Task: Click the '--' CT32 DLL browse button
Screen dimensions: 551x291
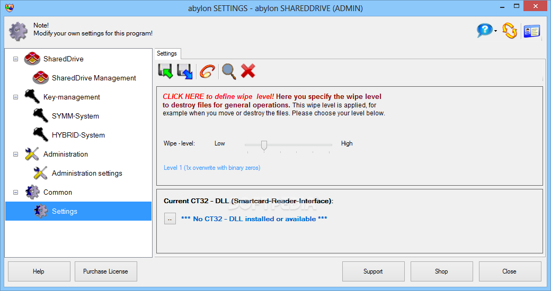Action: point(170,219)
